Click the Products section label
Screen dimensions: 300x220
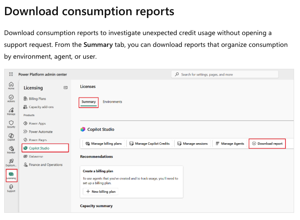29,115
